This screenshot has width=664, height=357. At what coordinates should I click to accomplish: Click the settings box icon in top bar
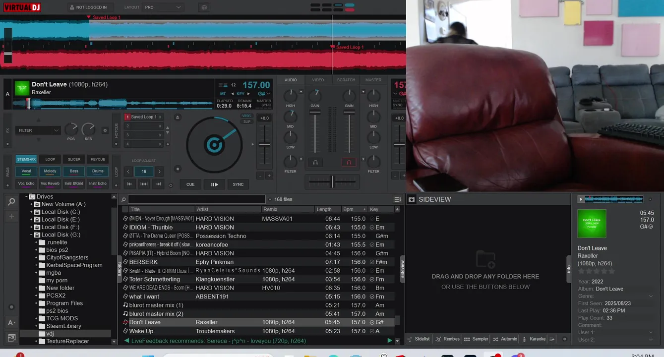(204, 7)
